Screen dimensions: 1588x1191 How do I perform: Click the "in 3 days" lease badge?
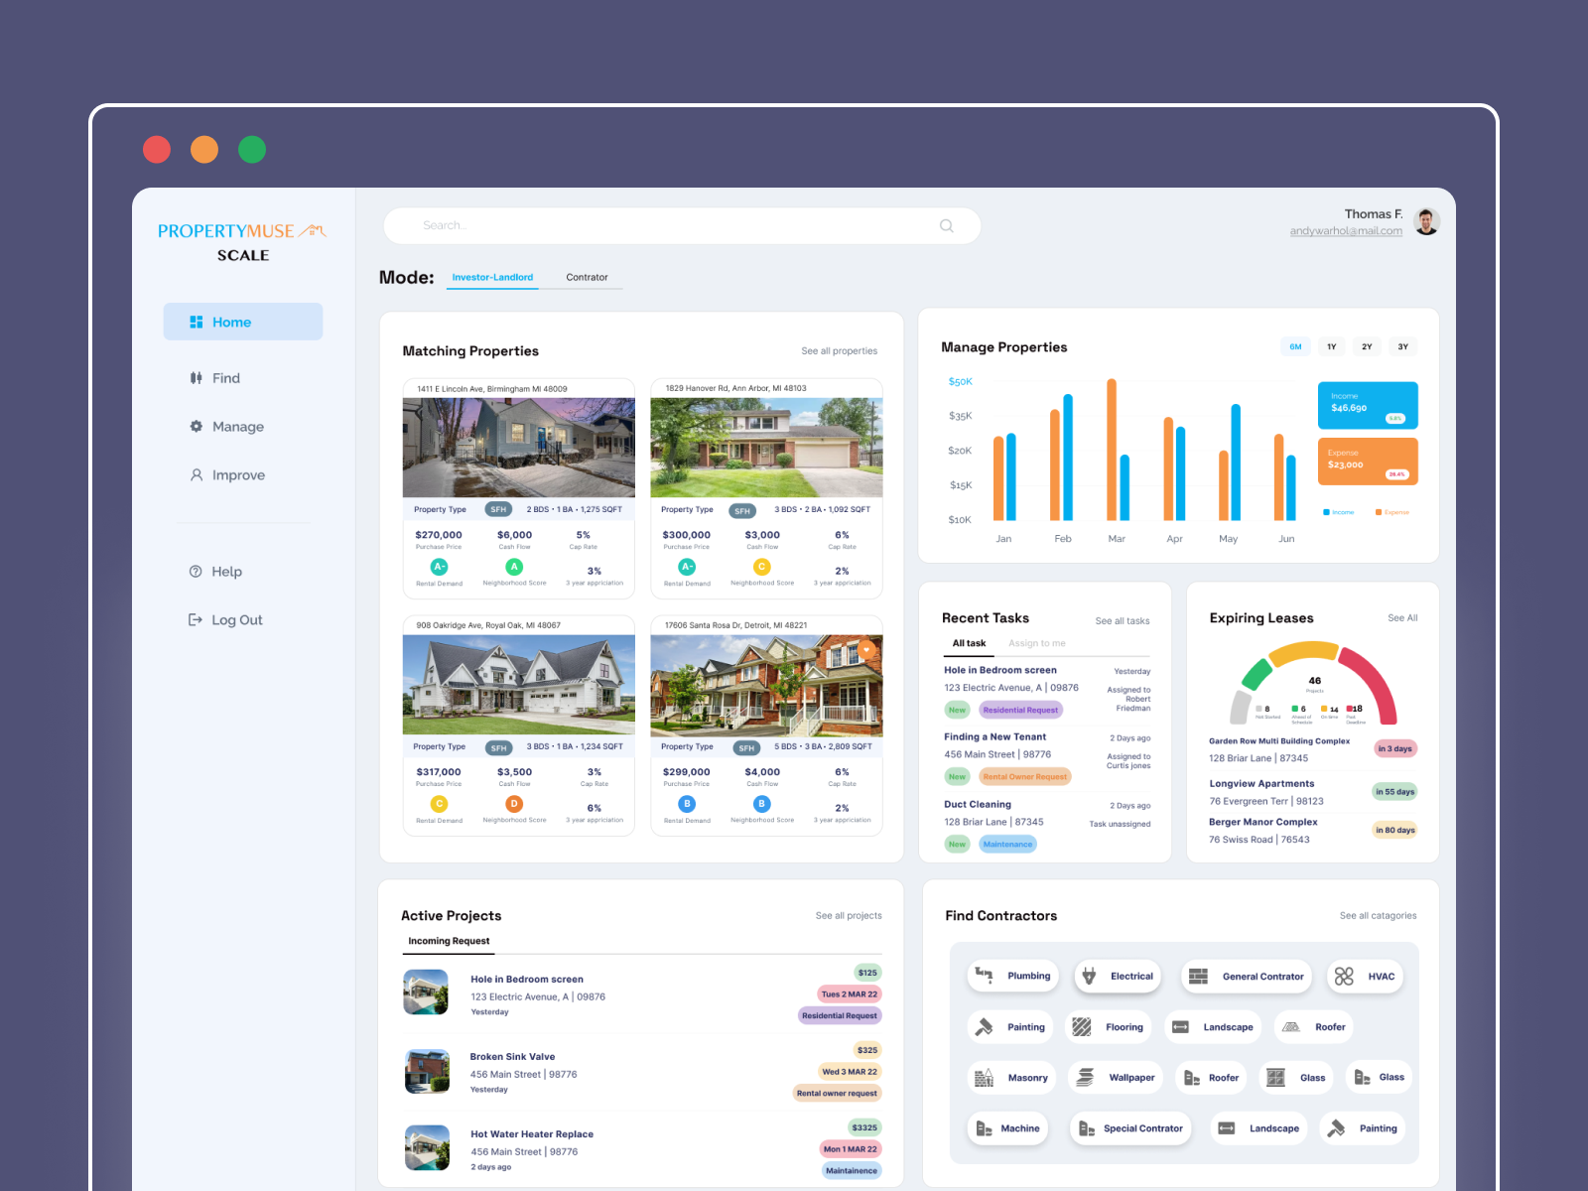coord(1394,749)
